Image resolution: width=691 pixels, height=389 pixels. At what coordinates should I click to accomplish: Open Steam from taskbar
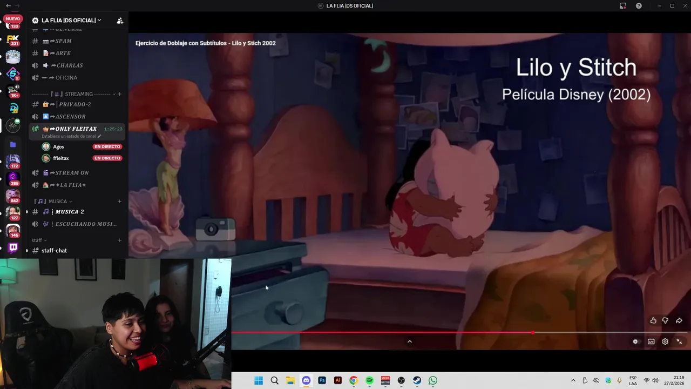point(417,380)
